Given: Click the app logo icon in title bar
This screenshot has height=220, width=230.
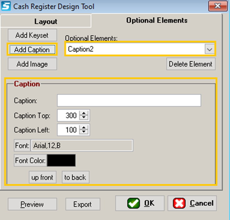Looking at the screenshot, I should coord(6,6).
